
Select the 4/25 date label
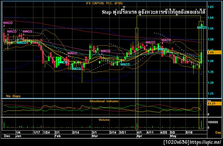pyautogui.click(x=164, y=132)
